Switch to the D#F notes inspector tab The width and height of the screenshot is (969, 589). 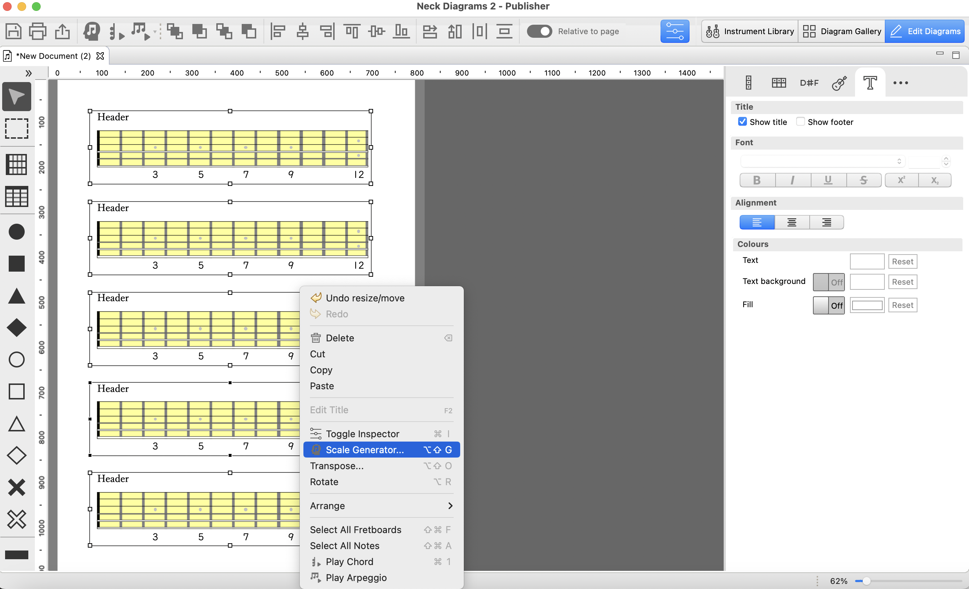click(x=809, y=83)
